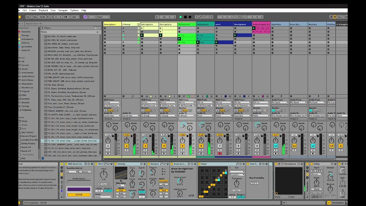Open the View menu
The height and width of the screenshot is (206, 366).
point(53,10)
